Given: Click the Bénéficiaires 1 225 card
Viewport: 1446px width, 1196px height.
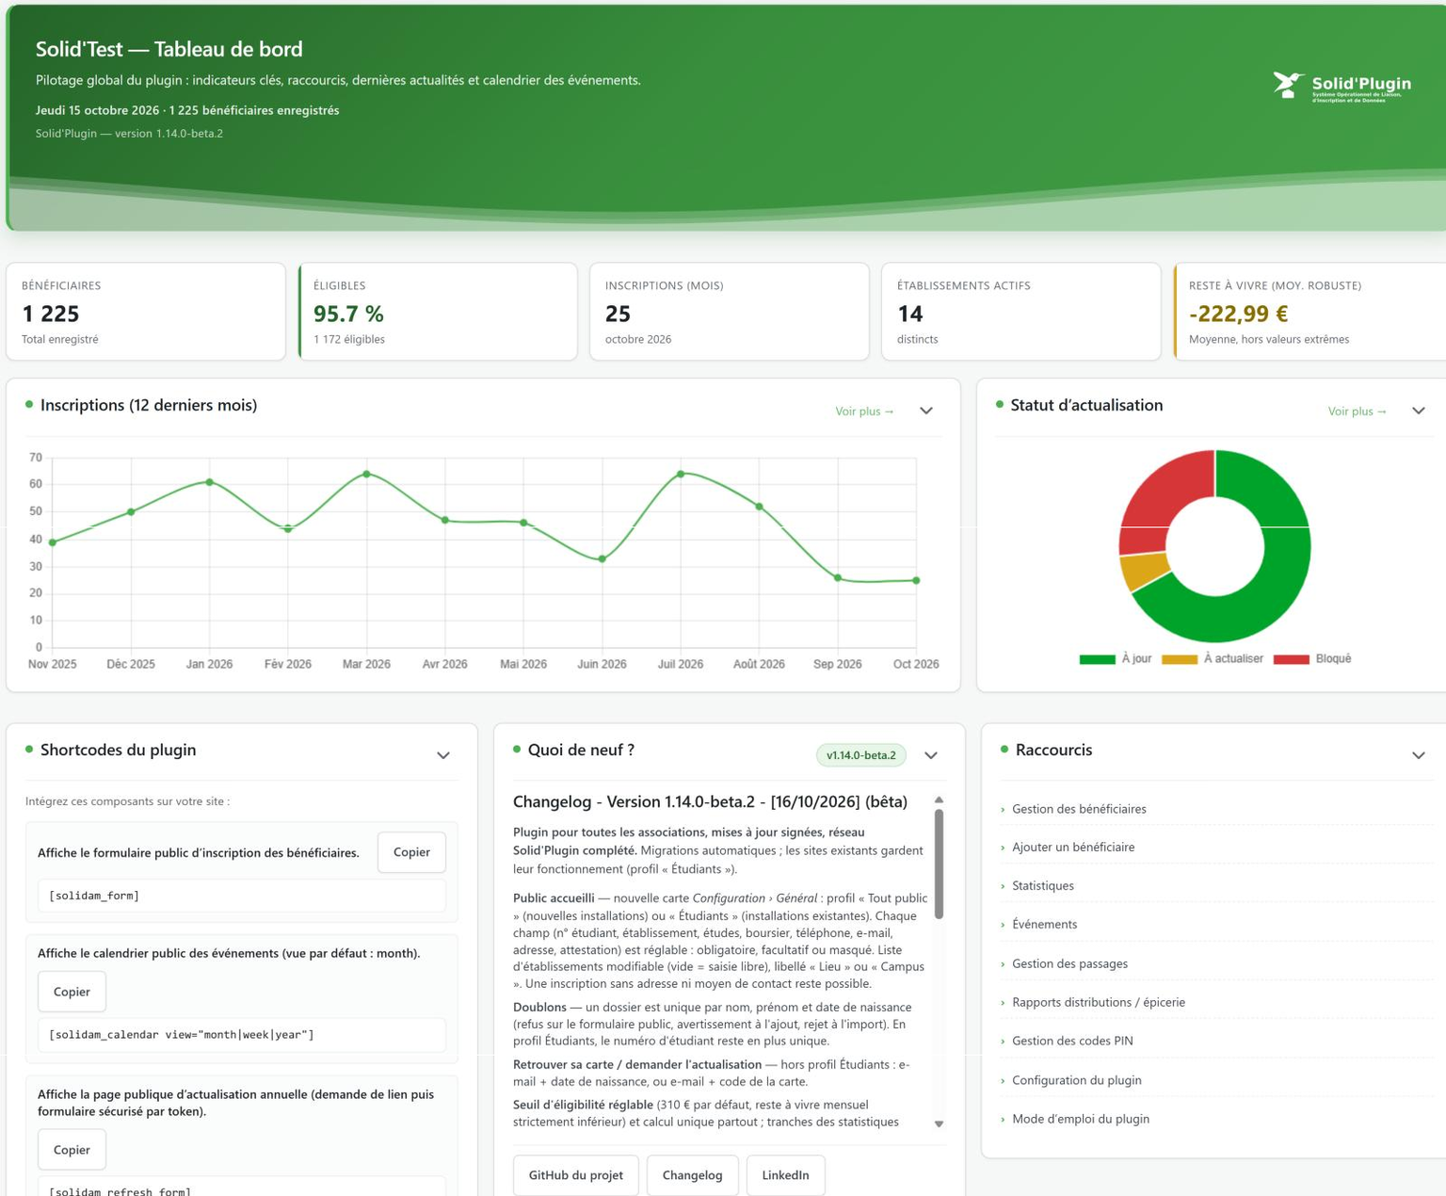Looking at the screenshot, I should point(146,312).
